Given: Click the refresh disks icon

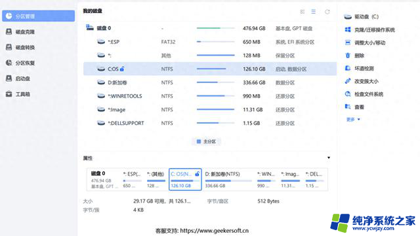Looking at the screenshot, I should point(327,12).
